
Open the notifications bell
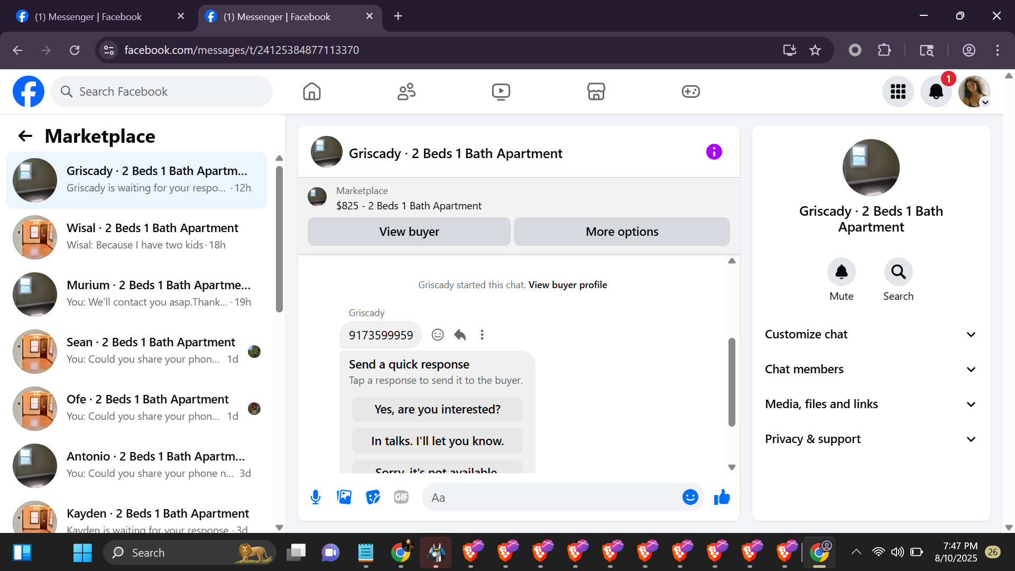click(936, 91)
